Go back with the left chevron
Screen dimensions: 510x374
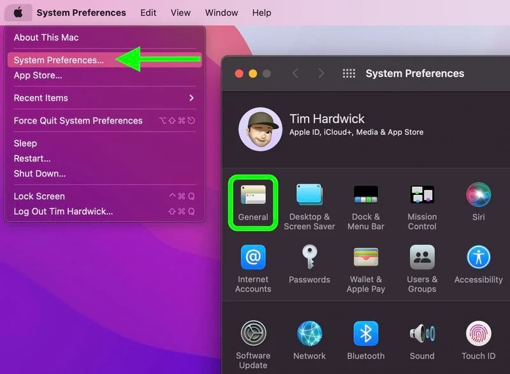pos(295,73)
